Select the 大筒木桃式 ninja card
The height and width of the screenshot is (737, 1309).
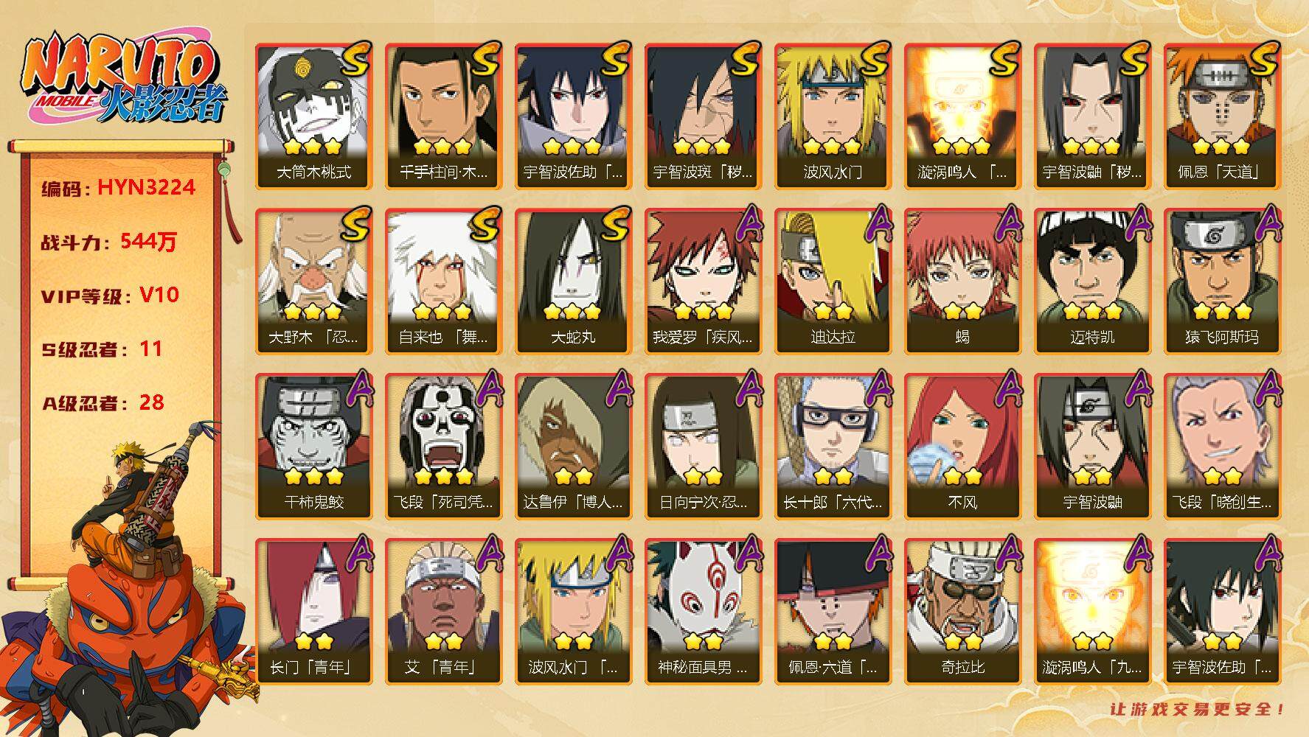pyautogui.click(x=313, y=116)
